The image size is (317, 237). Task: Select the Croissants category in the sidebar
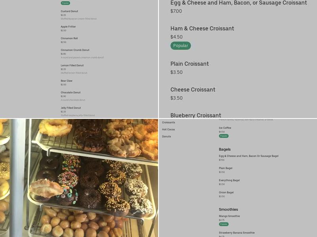point(167,122)
